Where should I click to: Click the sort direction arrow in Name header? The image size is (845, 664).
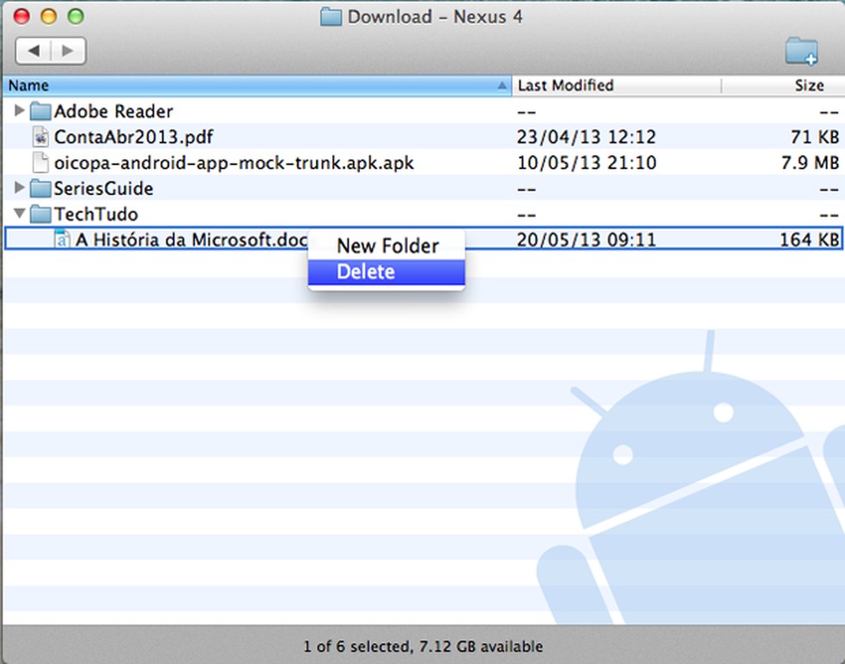(502, 86)
